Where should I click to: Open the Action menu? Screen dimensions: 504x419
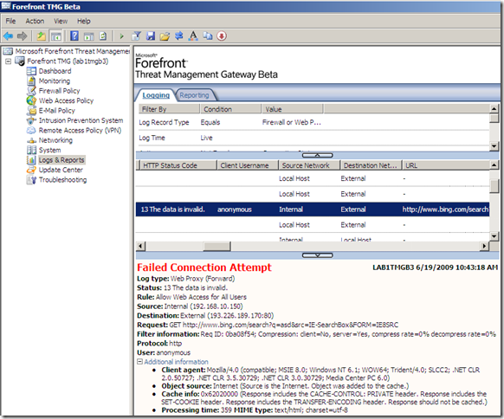pos(35,21)
